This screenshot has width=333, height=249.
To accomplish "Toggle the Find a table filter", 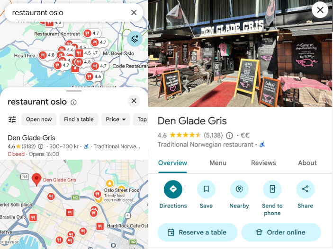I will 79,120.
